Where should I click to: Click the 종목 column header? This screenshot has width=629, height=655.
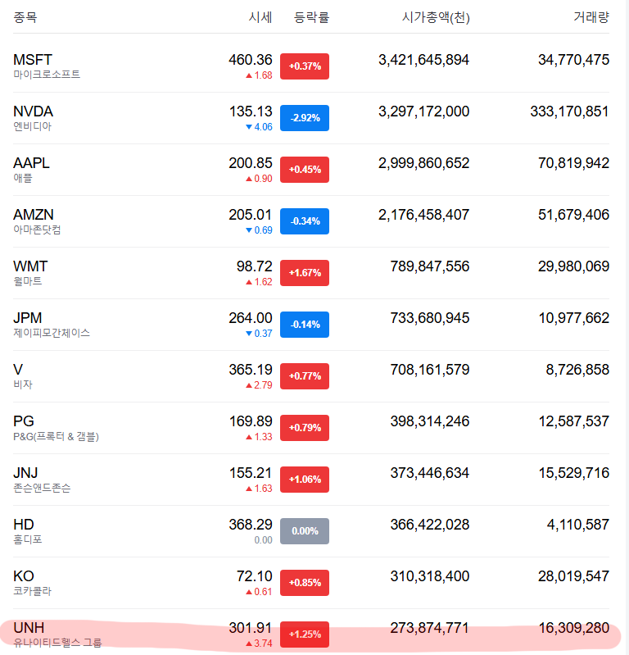click(x=25, y=17)
